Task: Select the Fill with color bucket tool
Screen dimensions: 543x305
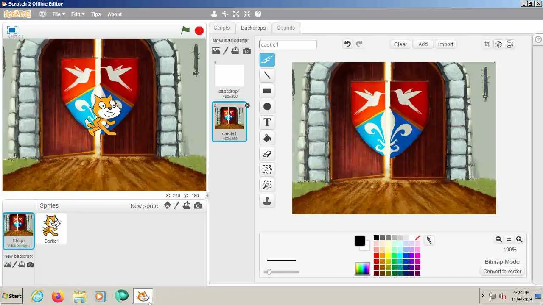Action: pyautogui.click(x=267, y=138)
